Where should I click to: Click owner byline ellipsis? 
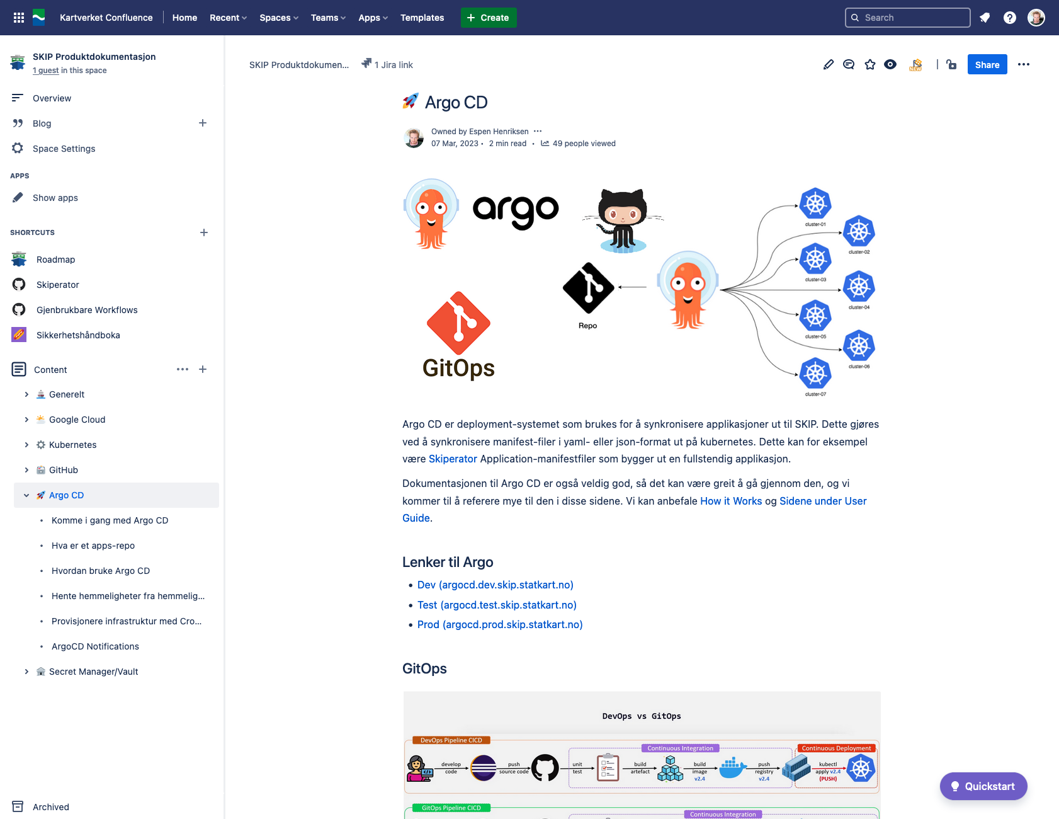[x=538, y=131]
